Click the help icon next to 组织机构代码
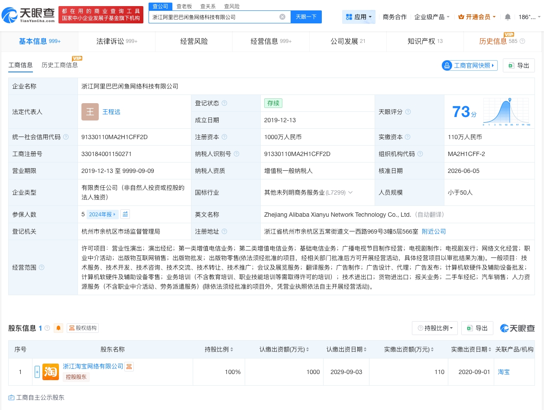544x410 pixels. pos(420,154)
